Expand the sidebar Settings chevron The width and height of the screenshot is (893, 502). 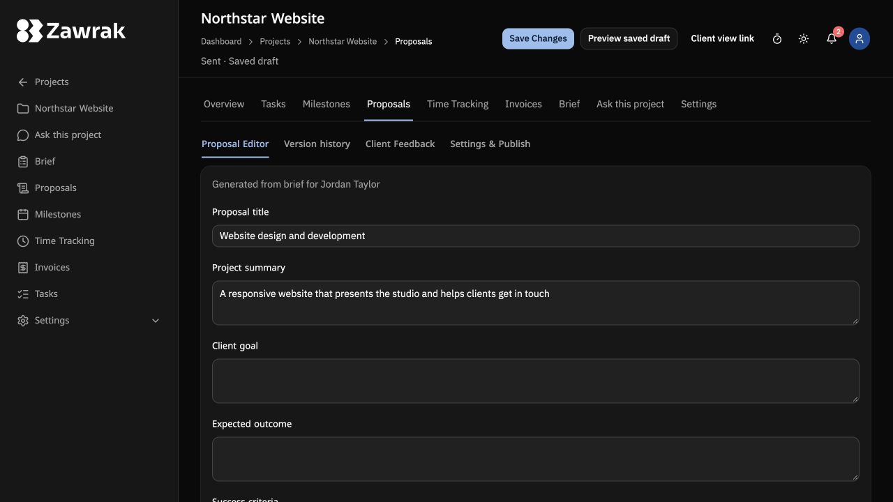pos(156,320)
